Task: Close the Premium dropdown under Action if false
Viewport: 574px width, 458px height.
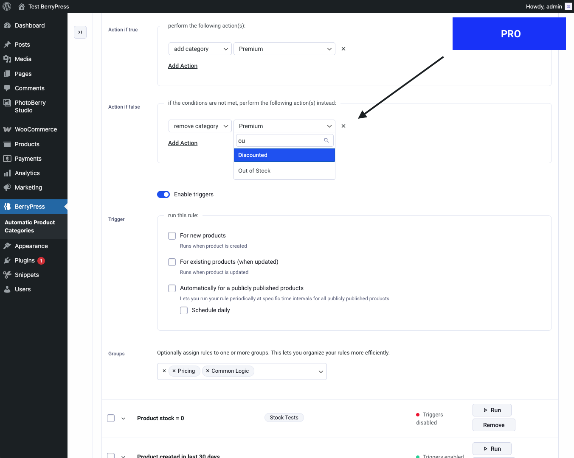Action: [284, 126]
